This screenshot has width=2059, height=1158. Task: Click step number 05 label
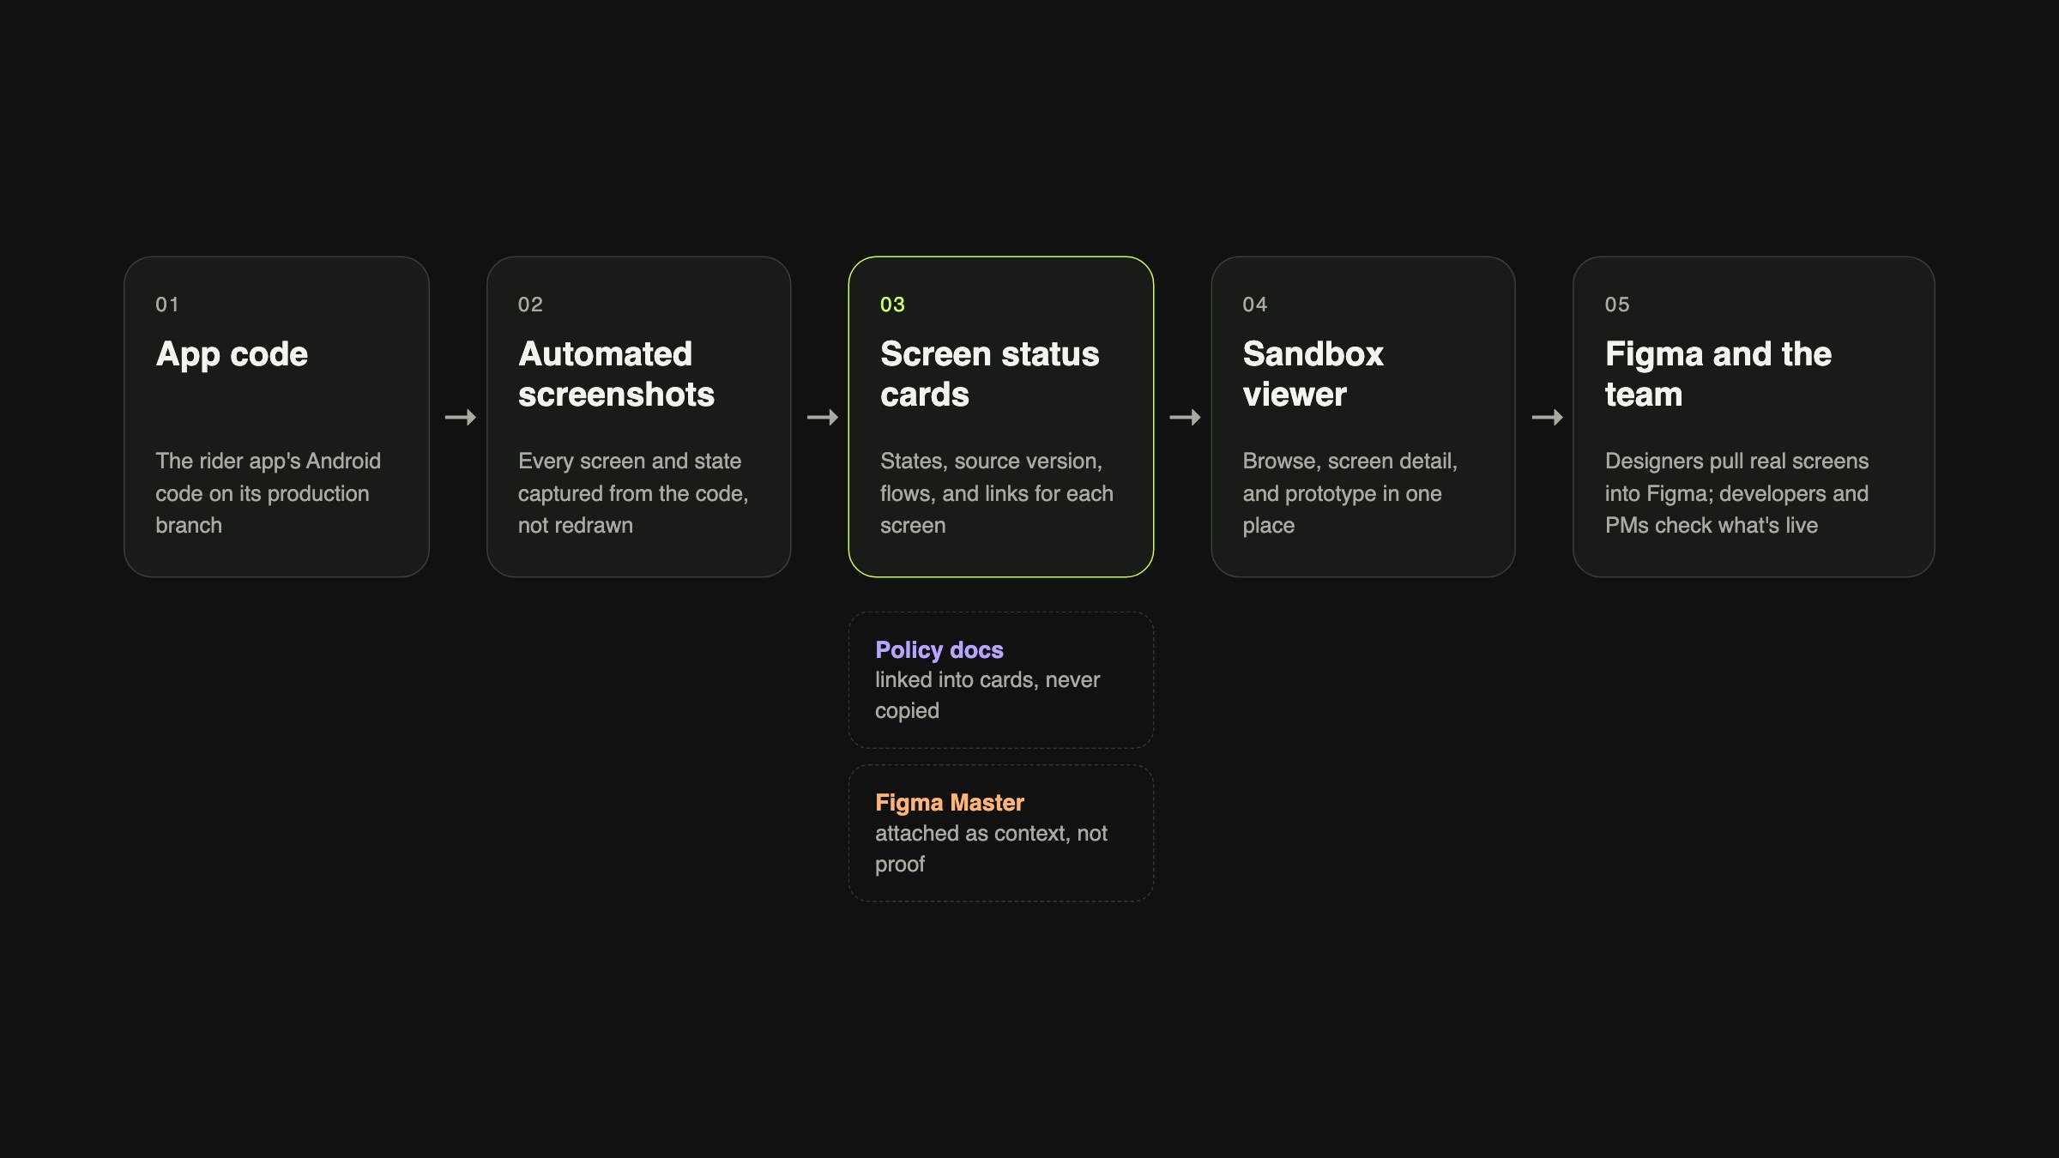(1617, 305)
